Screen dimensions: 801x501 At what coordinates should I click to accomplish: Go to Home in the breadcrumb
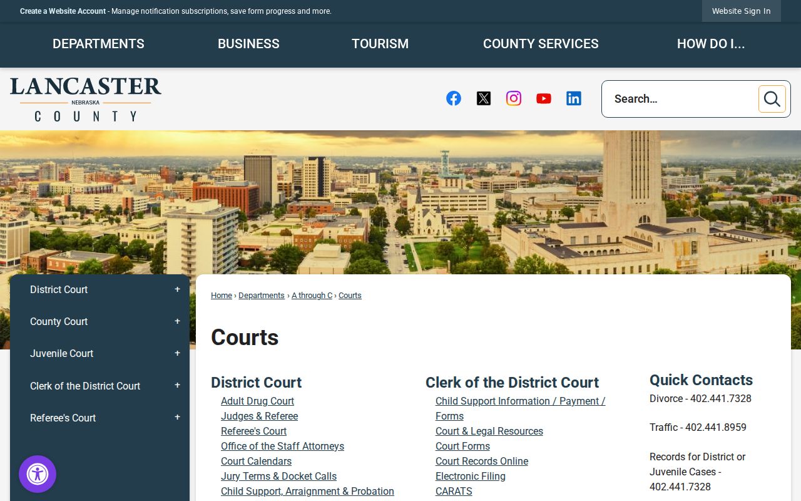point(222,296)
